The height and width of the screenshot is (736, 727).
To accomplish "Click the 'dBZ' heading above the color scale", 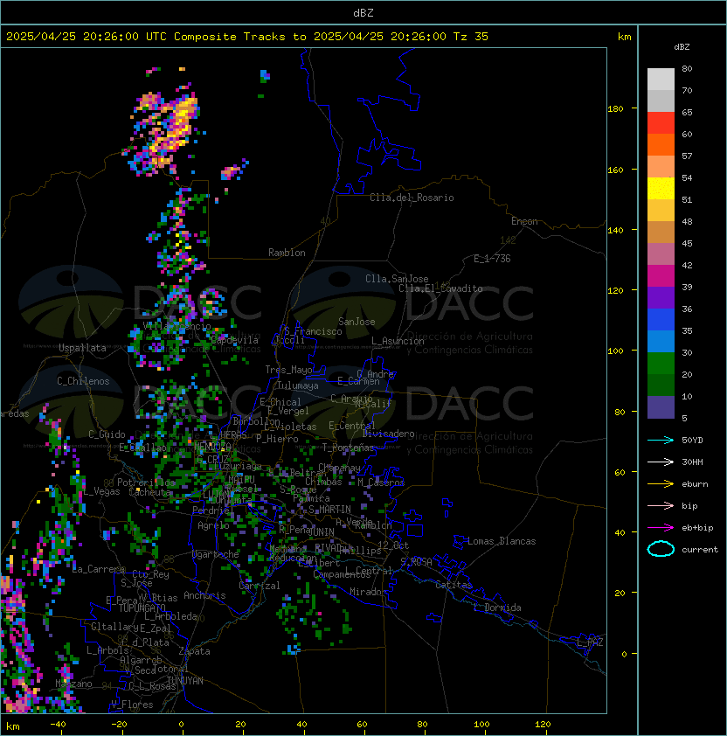I will [x=682, y=47].
